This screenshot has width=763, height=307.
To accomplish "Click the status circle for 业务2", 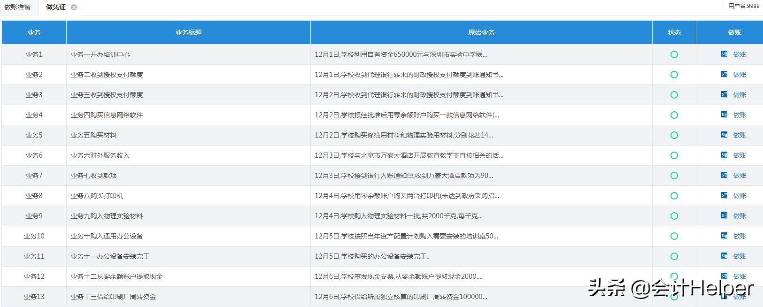I will (674, 75).
